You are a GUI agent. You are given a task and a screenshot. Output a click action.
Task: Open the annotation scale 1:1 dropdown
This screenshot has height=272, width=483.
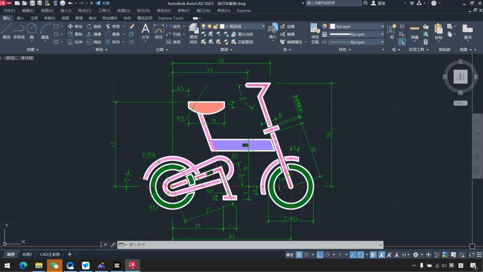pos(406,255)
